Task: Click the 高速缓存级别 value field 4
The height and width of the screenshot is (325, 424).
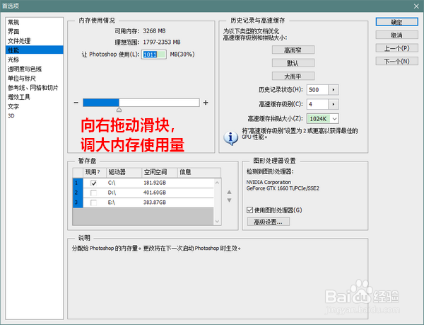Action: [x=317, y=104]
